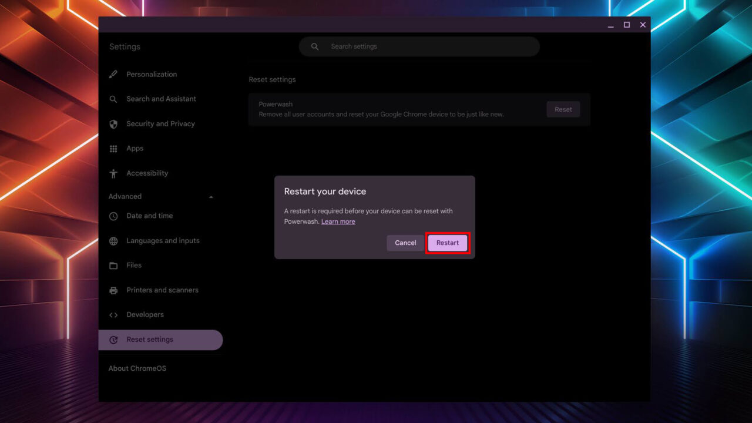Switch to About ChromeOS
The height and width of the screenshot is (423, 752).
point(137,368)
